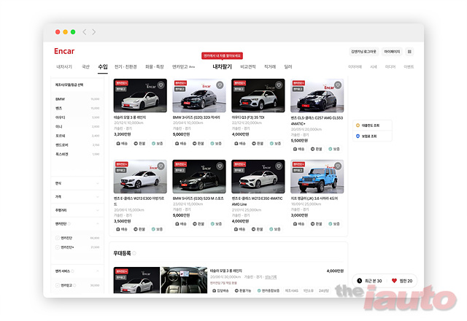Click the red heart wishlist icon
Image resolution: width=467 pixels, height=321 pixels.
394,280
